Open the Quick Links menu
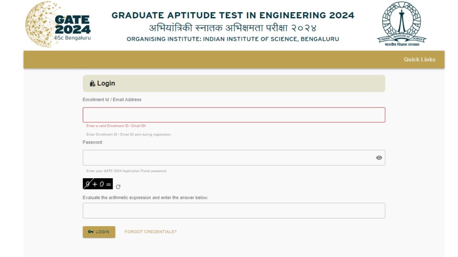 (419, 59)
